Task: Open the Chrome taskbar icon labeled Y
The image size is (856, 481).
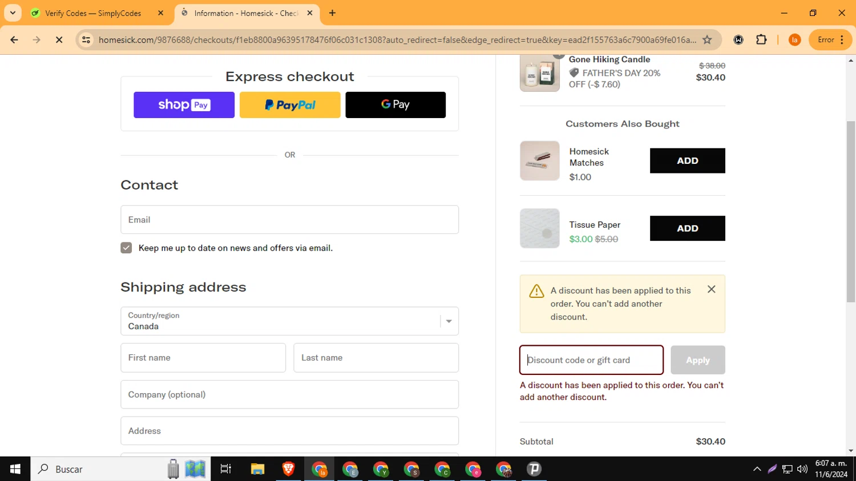Action: click(381, 469)
